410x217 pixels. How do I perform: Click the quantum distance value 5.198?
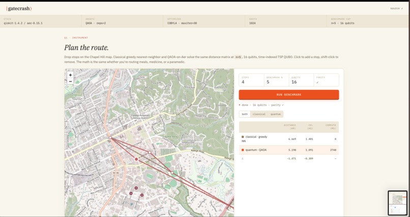click(292, 150)
